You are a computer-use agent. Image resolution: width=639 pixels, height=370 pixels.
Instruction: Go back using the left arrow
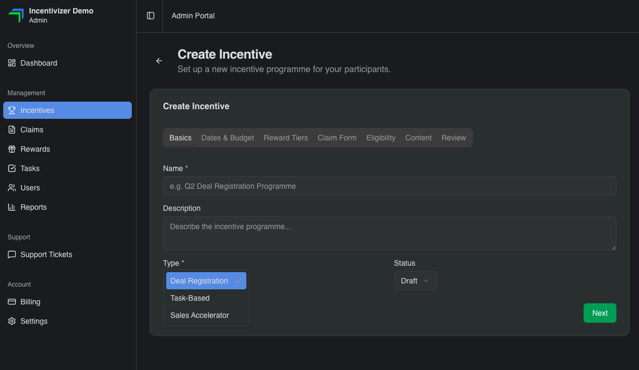pos(159,61)
